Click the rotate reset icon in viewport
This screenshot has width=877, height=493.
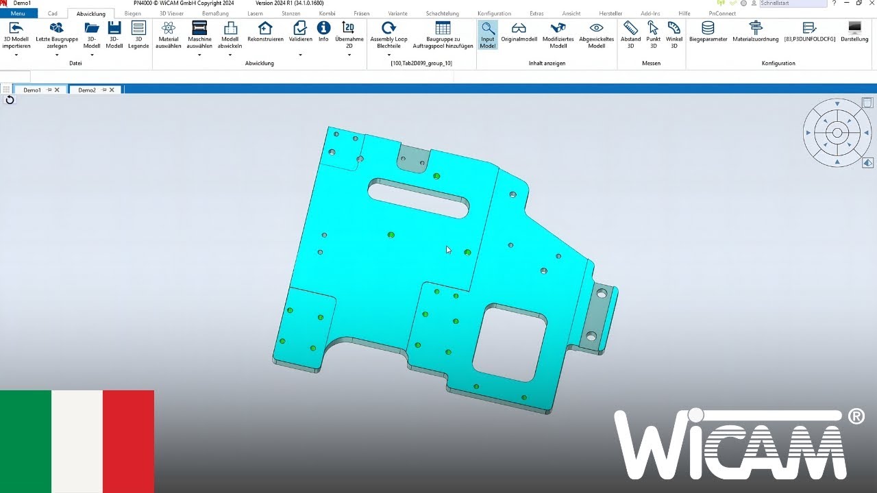pyautogui.click(x=10, y=100)
